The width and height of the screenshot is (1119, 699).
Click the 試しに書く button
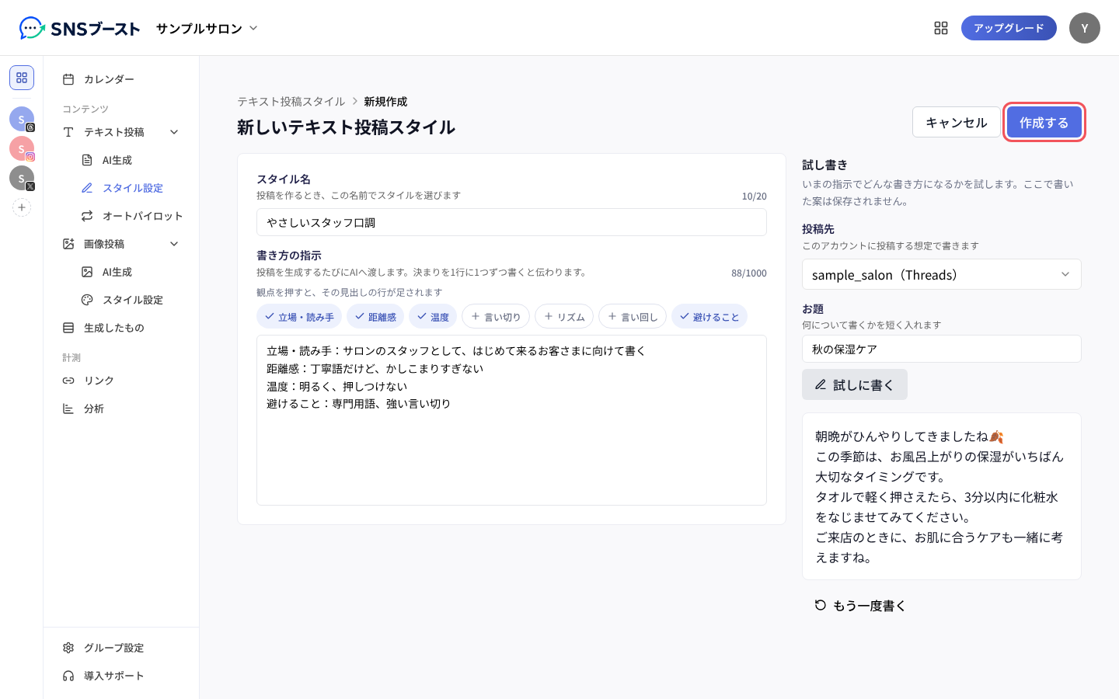pyautogui.click(x=855, y=384)
